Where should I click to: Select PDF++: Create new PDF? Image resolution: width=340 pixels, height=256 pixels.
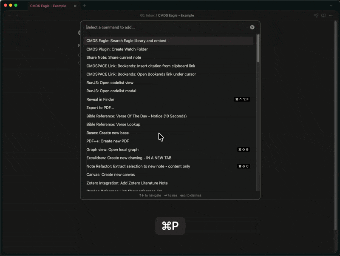(168, 141)
